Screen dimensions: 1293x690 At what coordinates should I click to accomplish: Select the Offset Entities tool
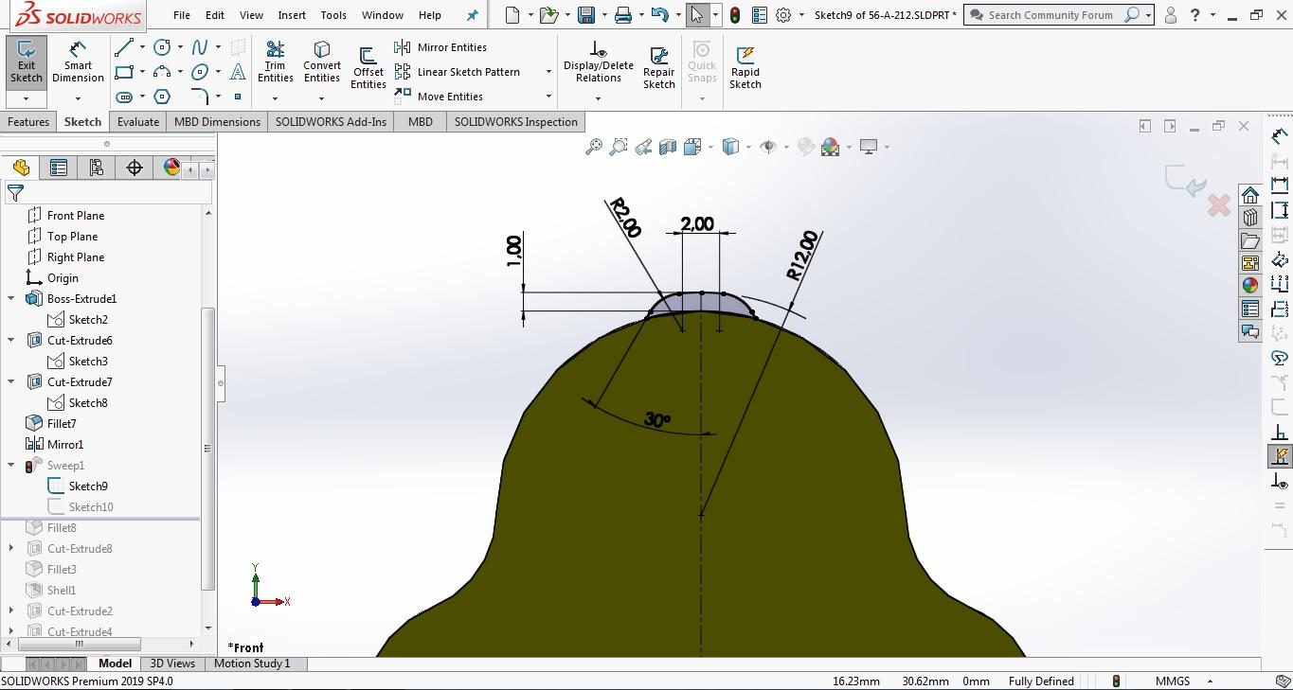pos(368,67)
